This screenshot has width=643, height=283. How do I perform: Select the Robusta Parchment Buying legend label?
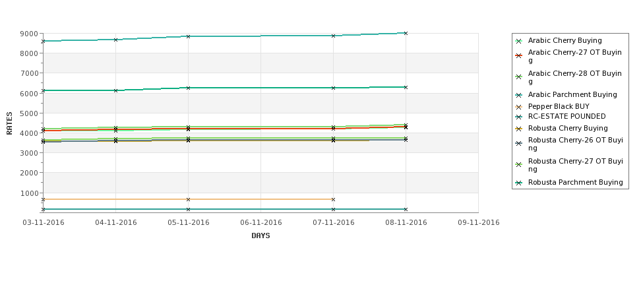[575, 183]
